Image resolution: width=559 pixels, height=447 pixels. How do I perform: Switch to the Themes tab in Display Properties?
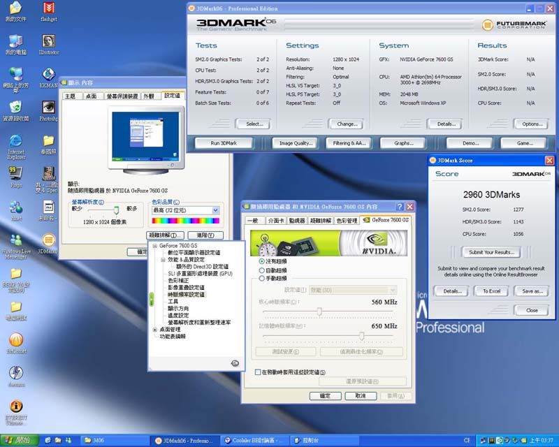pyautogui.click(x=71, y=96)
